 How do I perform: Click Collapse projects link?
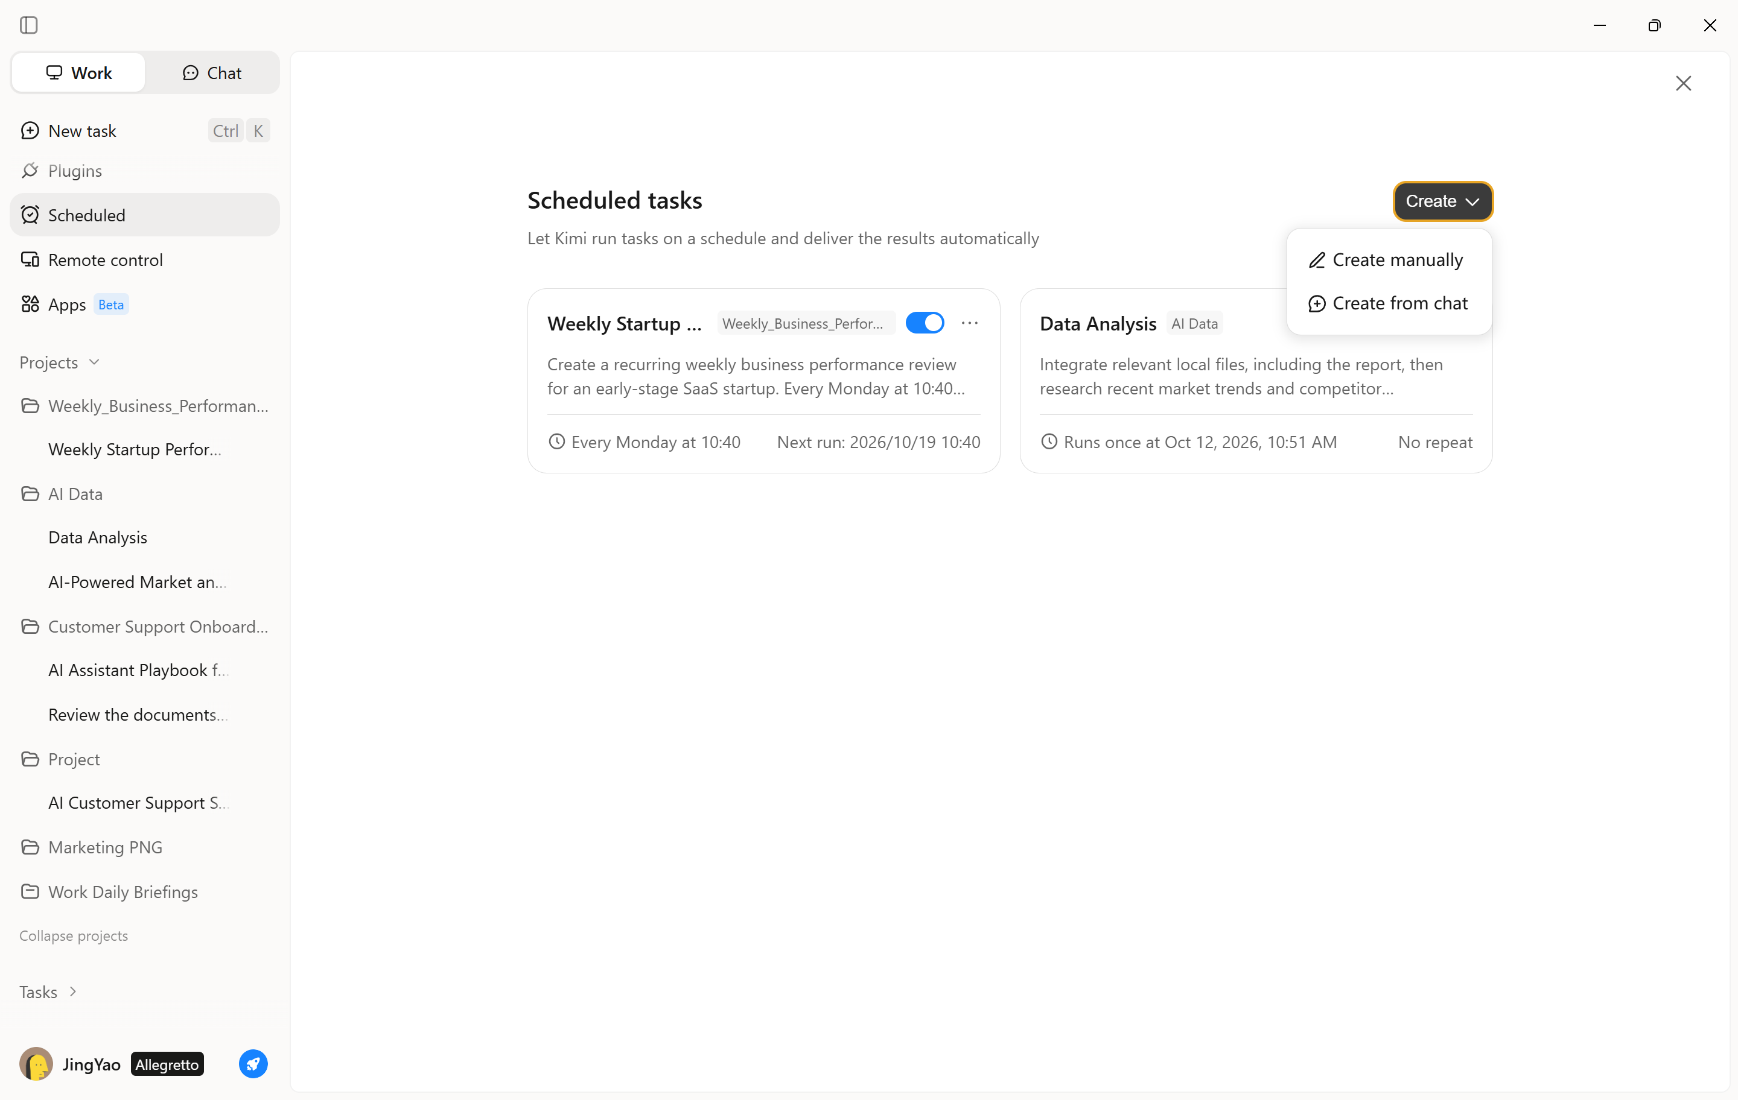[74, 935]
